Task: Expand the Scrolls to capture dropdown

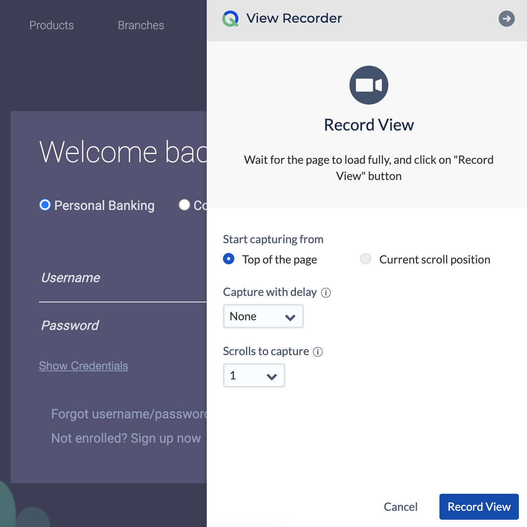Action: (254, 376)
